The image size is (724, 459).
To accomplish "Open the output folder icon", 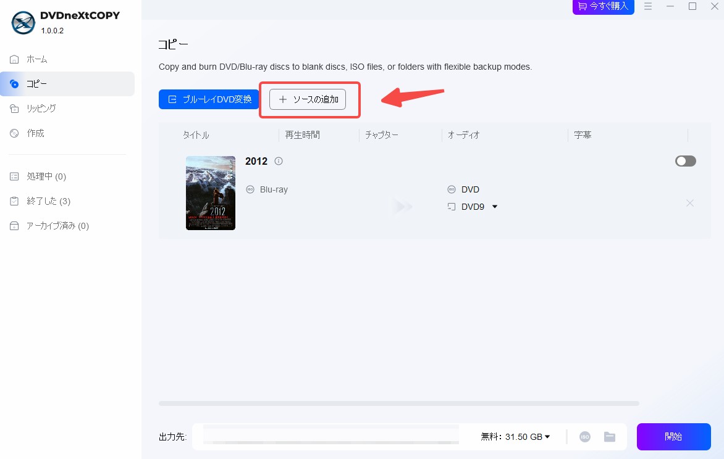I will (x=610, y=437).
